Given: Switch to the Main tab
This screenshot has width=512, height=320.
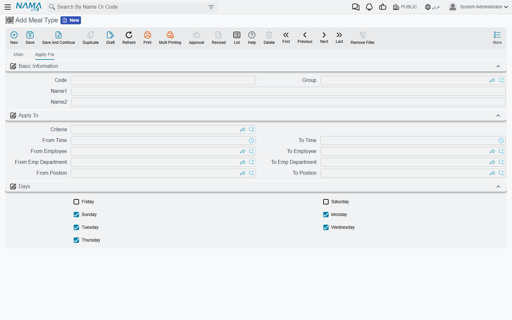Looking at the screenshot, I should 19,54.
